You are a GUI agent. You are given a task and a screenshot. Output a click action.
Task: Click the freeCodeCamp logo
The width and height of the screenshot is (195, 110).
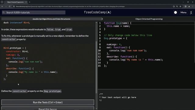(97, 12)
